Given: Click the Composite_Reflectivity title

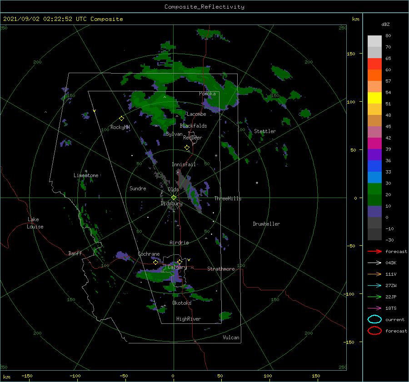Looking at the screenshot, I should click(204, 7).
